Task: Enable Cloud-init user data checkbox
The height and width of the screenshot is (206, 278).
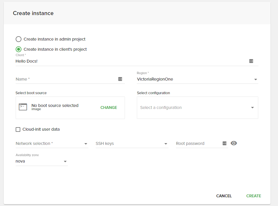Action: (18, 130)
